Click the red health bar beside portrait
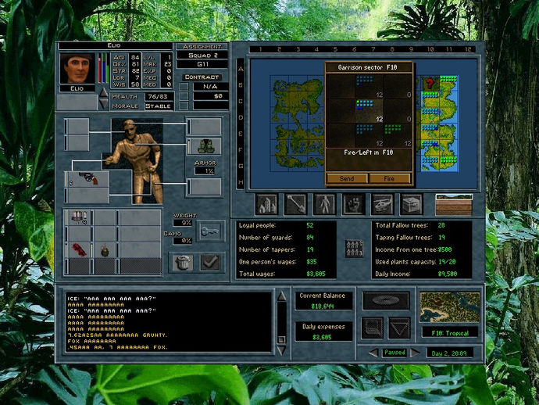Screen dimensions: 539x405 pyautogui.click(x=100, y=68)
